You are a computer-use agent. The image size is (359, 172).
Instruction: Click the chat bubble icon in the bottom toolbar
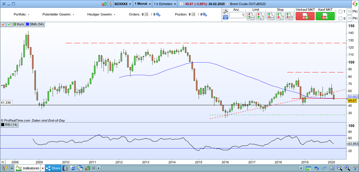point(73,168)
